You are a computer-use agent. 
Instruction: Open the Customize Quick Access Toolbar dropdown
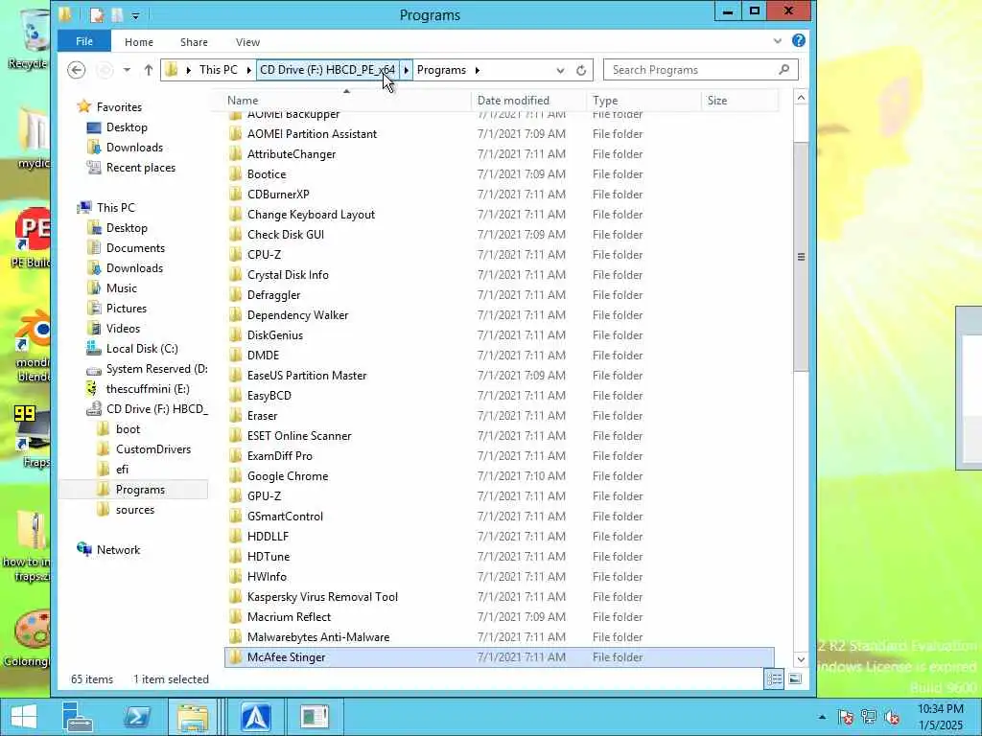(135, 15)
